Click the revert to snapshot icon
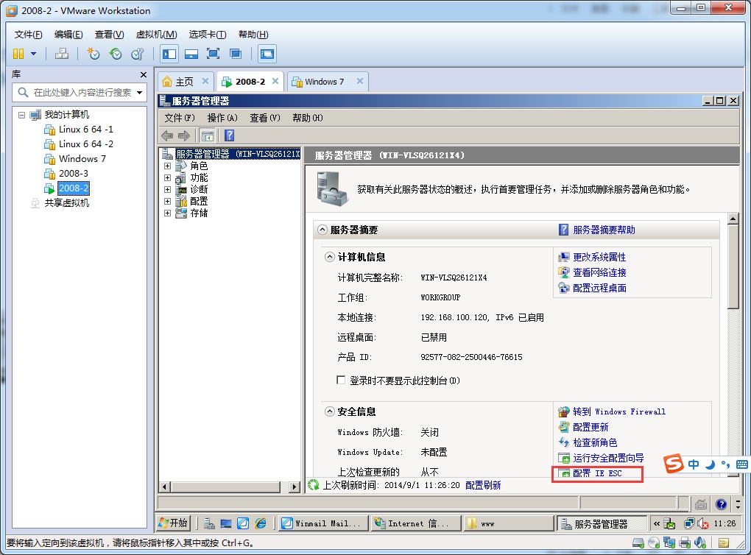Image resolution: width=751 pixels, height=555 pixels. pyautogui.click(x=116, y=54)
